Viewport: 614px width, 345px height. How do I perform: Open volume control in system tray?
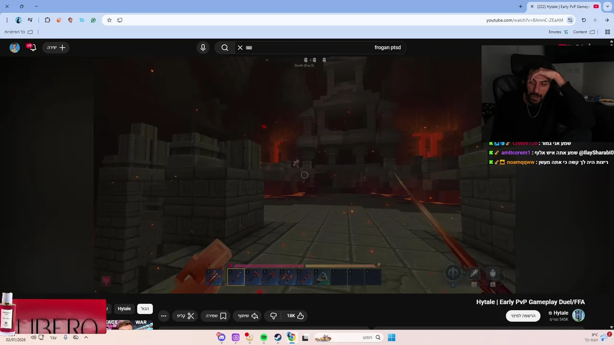click(34, 337)
